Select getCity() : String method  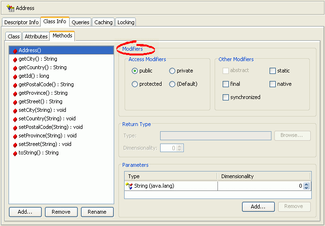pos(62,59)
